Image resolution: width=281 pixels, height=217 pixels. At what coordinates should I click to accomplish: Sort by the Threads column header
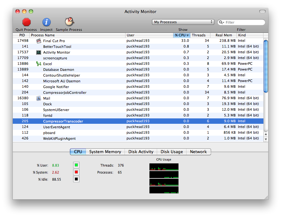click(200, 35)
